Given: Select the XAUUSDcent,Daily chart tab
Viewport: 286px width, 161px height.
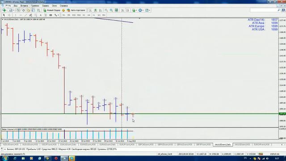Looking at the screenshot, I should pyautogui.click(x=223, y=144).
